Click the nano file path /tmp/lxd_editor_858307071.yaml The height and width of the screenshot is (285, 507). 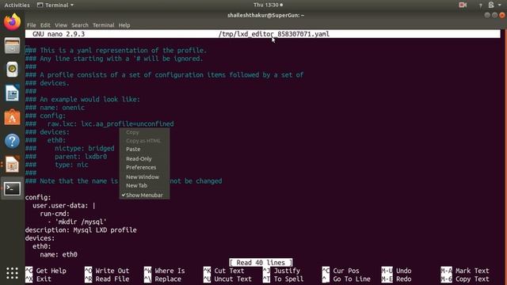pyautogui.click(x=274, y=34)
